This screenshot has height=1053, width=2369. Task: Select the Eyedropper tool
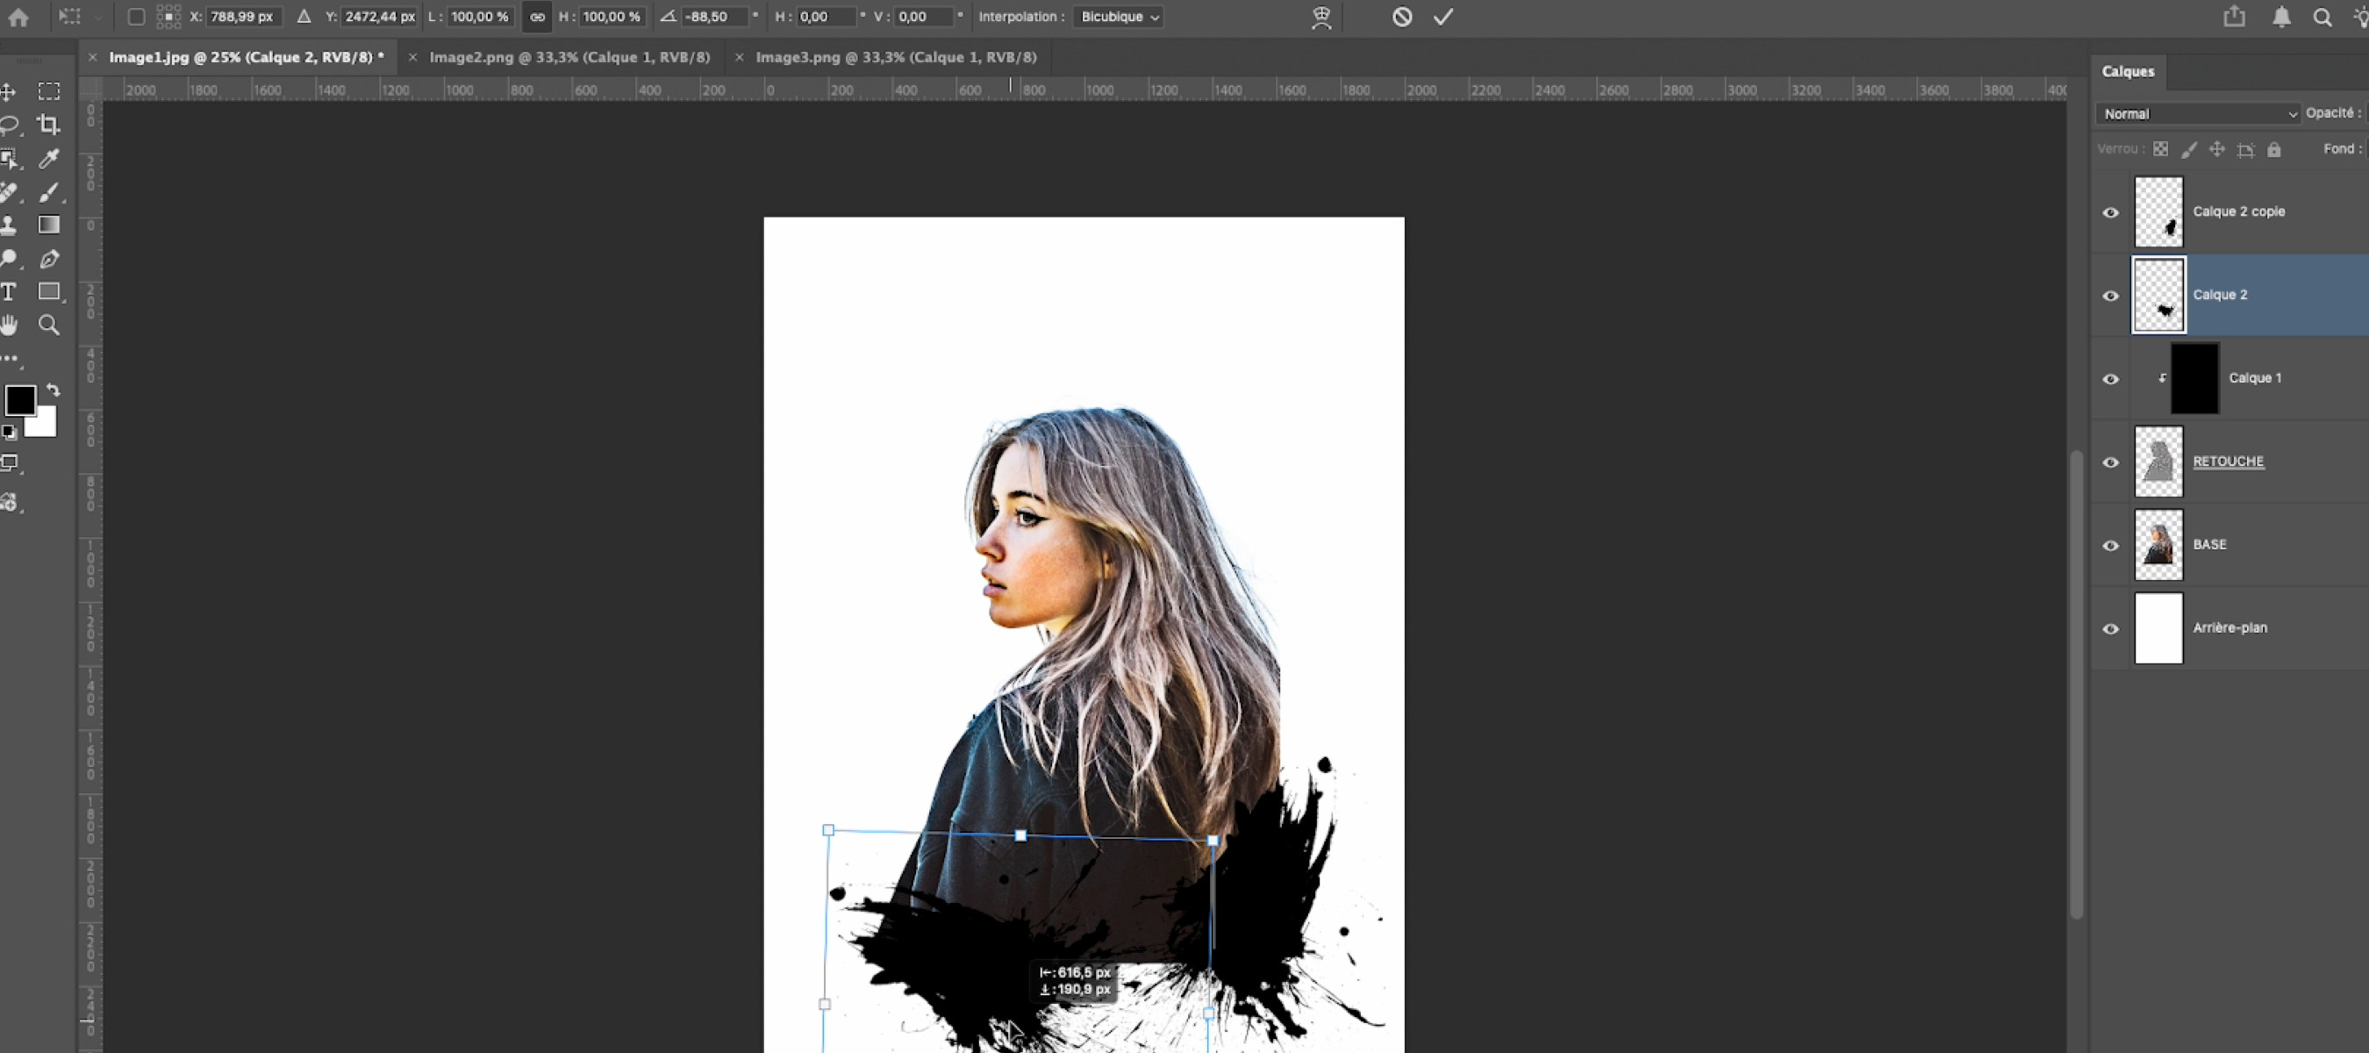pyautogui.click(x=49, y=159)
